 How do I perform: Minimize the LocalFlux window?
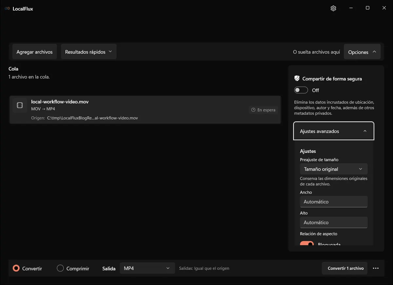[351, 8]
